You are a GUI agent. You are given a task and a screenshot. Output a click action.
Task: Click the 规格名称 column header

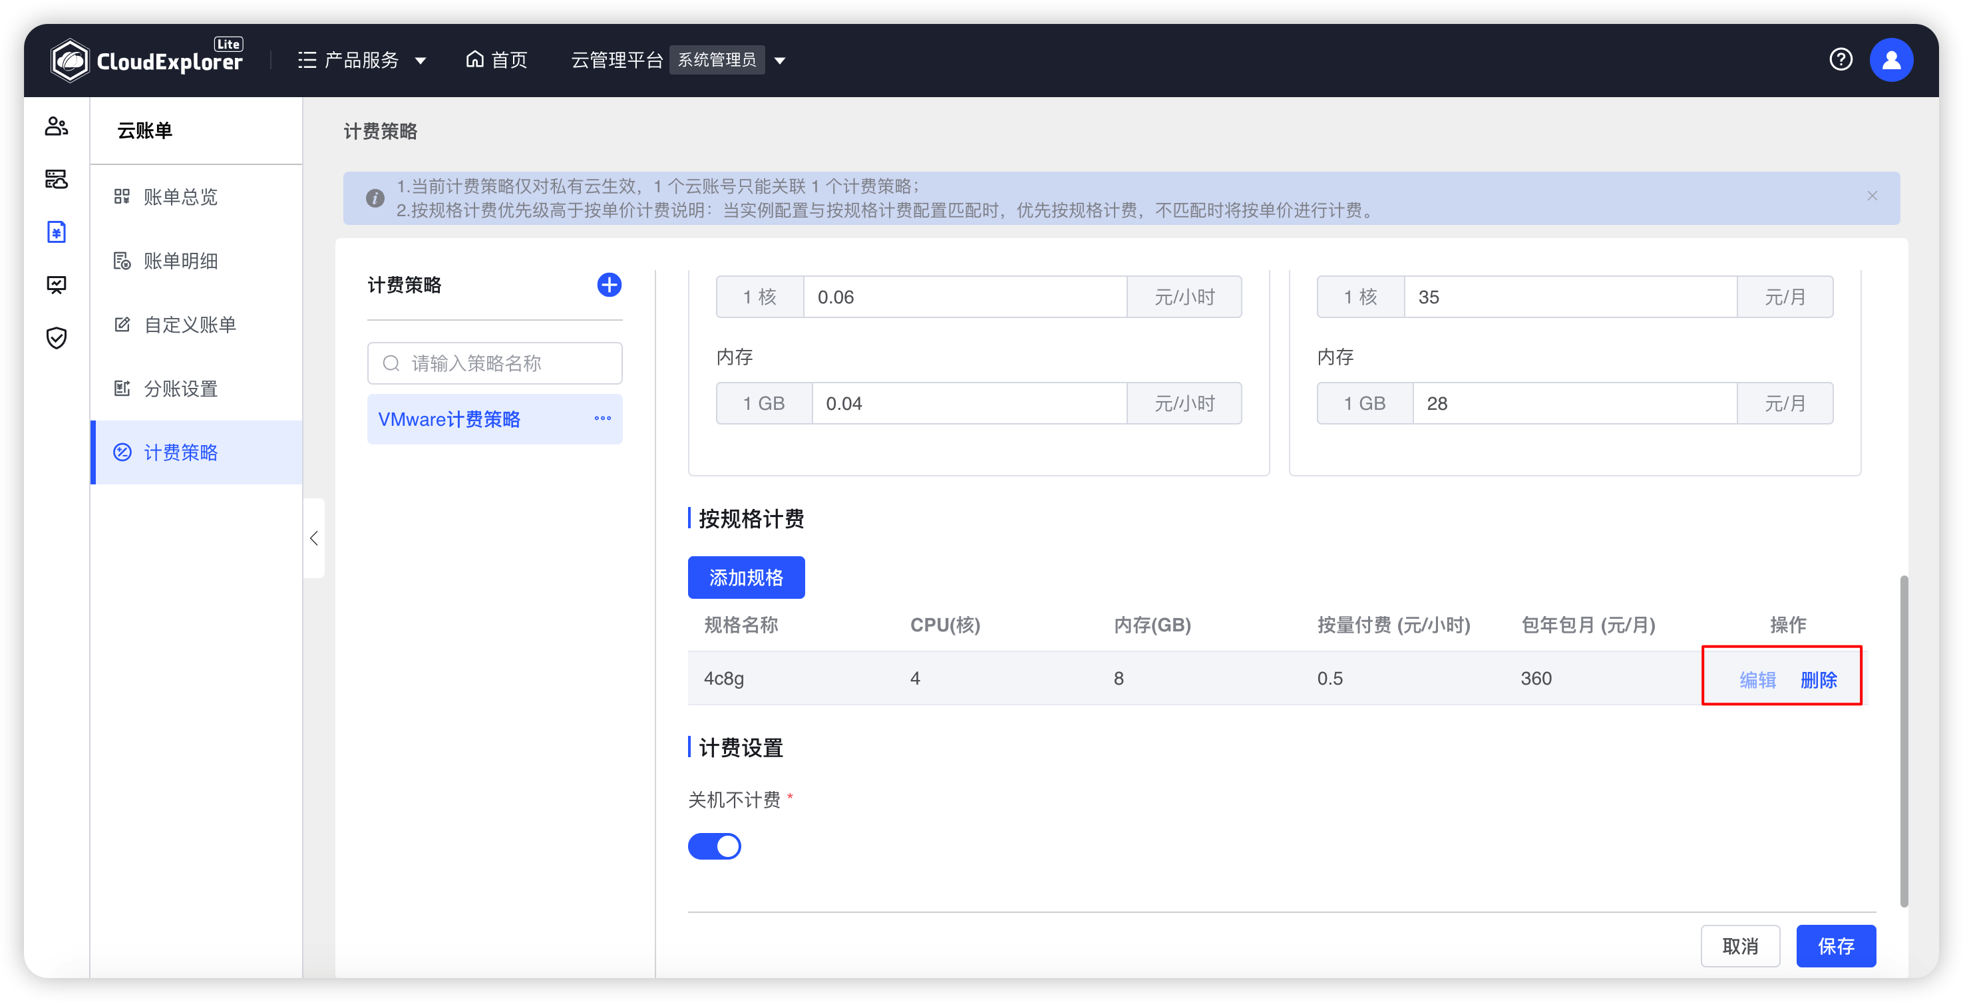coord(741,625)
